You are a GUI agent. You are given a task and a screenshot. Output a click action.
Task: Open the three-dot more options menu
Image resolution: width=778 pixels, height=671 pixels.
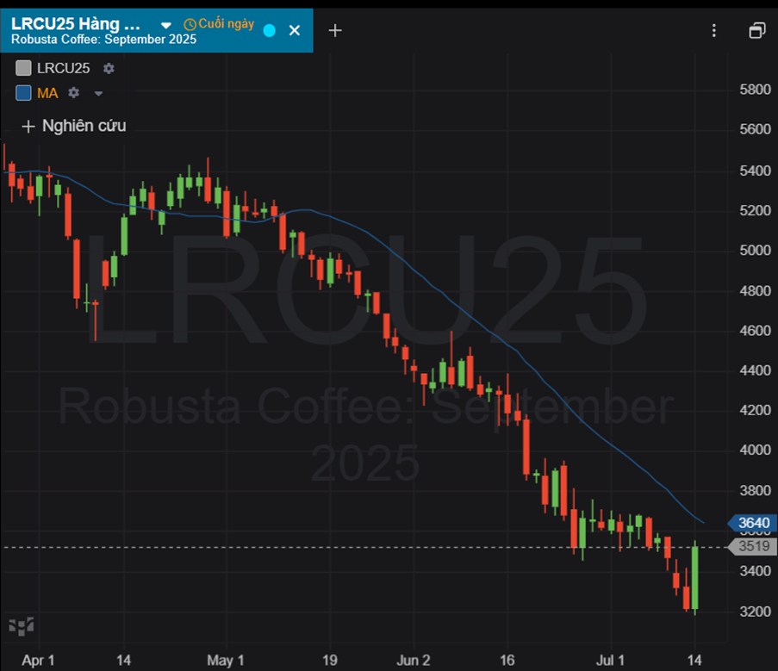[x=714, y=30]
